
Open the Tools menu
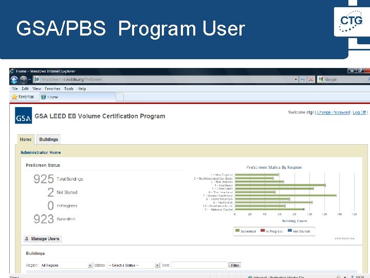click(x=69, y=89)
